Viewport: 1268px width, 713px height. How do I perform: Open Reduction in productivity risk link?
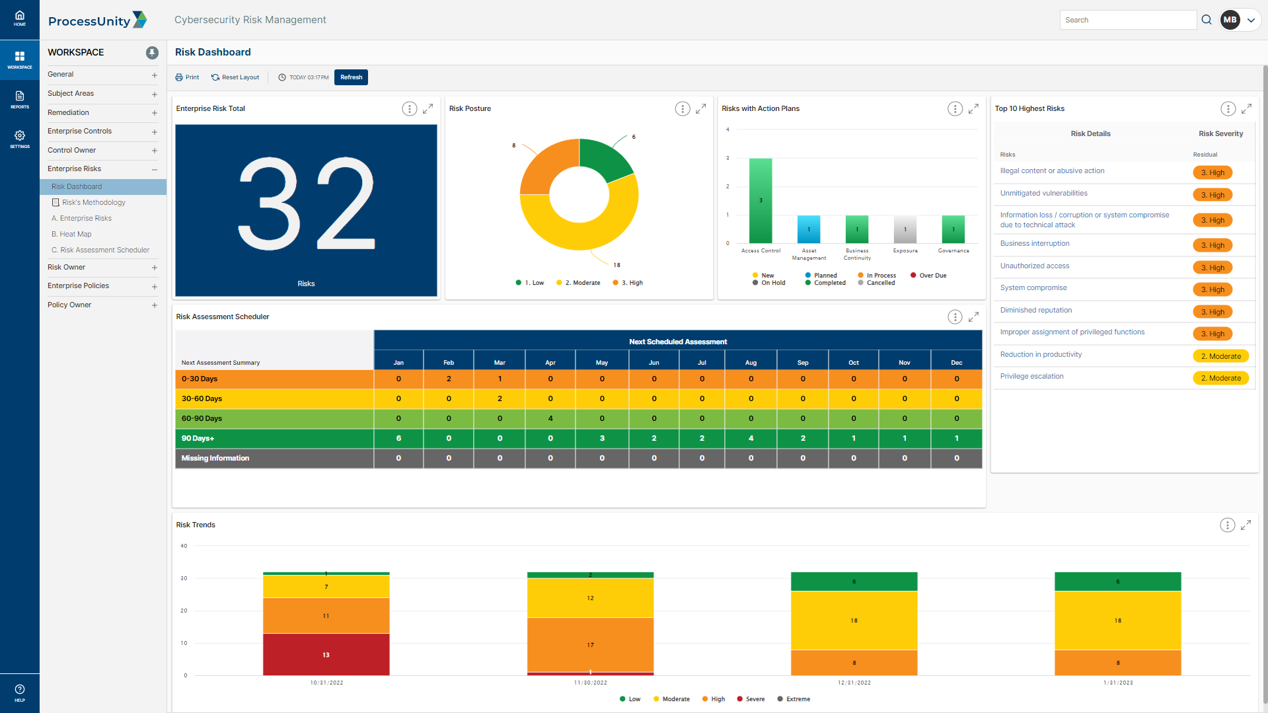pyautogui.click(x=1041, y=355)
